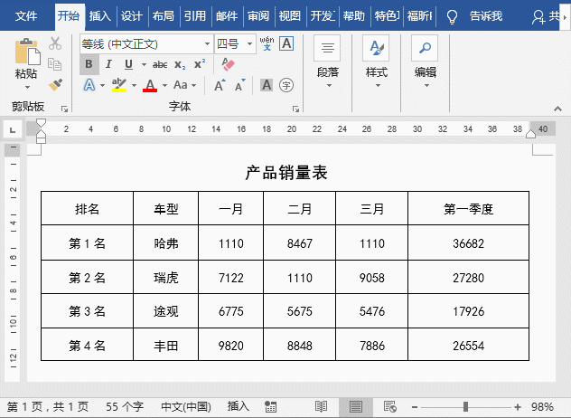
Task: Select the Format Painter brush
Action: tap(55, 85)
